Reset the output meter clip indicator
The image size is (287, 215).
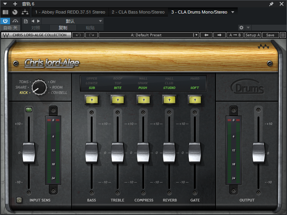click(233, 120)
